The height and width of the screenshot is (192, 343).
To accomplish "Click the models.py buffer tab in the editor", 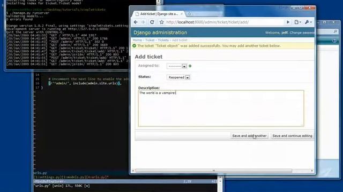I will [x=71, y=177].
